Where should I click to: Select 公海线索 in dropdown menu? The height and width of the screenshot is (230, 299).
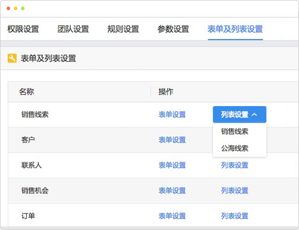234,148
